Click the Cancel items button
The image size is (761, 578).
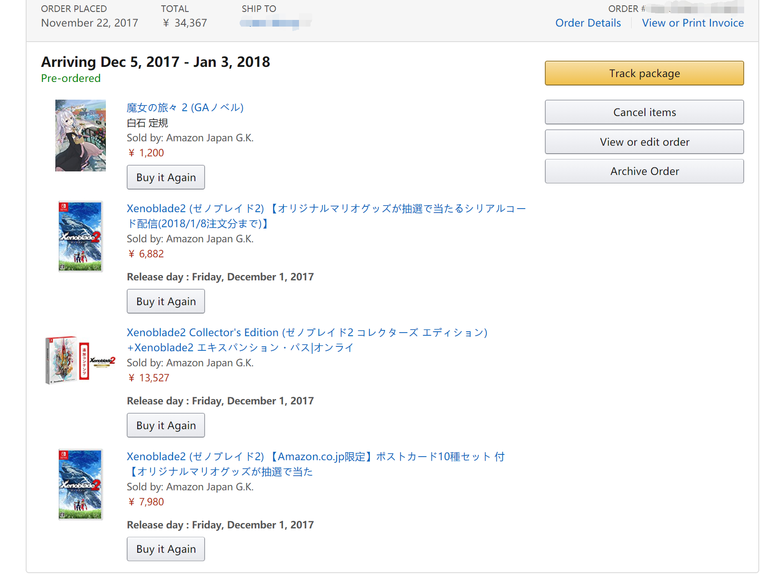[644, 112]
